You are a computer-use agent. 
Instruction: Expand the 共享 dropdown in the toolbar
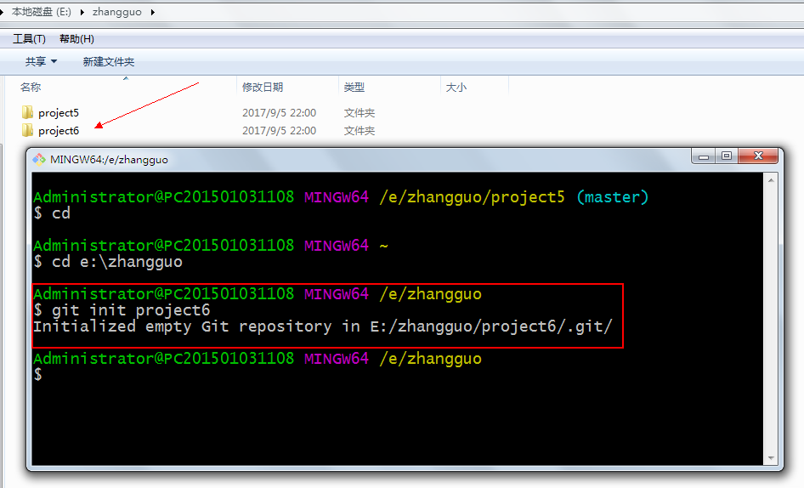pos(41,61)
